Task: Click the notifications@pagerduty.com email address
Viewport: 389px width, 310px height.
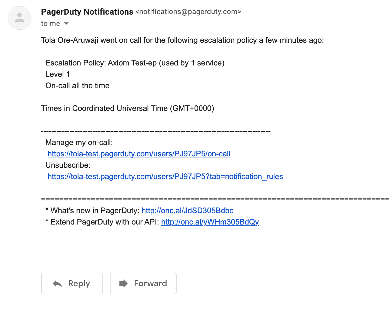Action: click(188, 12)
